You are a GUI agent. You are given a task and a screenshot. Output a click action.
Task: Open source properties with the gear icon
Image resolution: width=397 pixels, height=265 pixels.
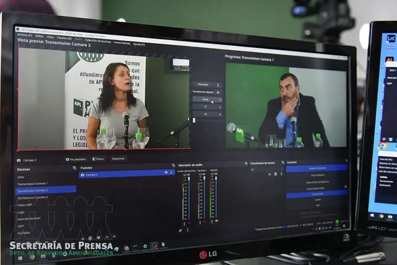[99, 238]
